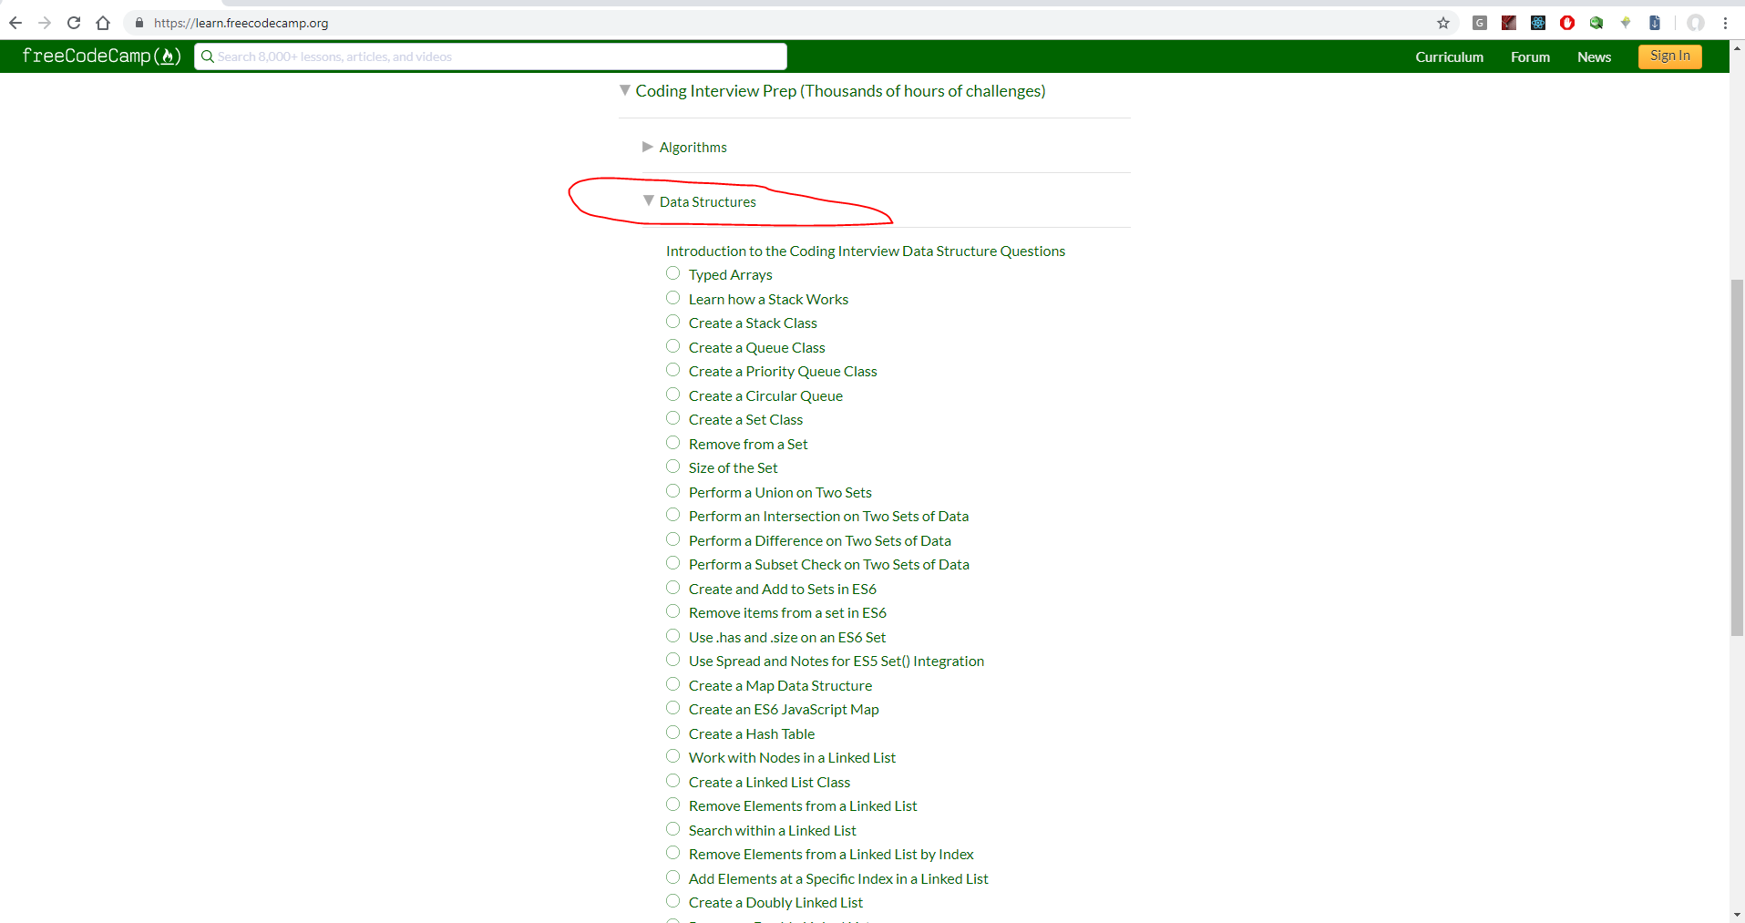Viewport: 1745px width, 923px height.
Task: Click the Sign In button
Action: [x=1669, y=56]
